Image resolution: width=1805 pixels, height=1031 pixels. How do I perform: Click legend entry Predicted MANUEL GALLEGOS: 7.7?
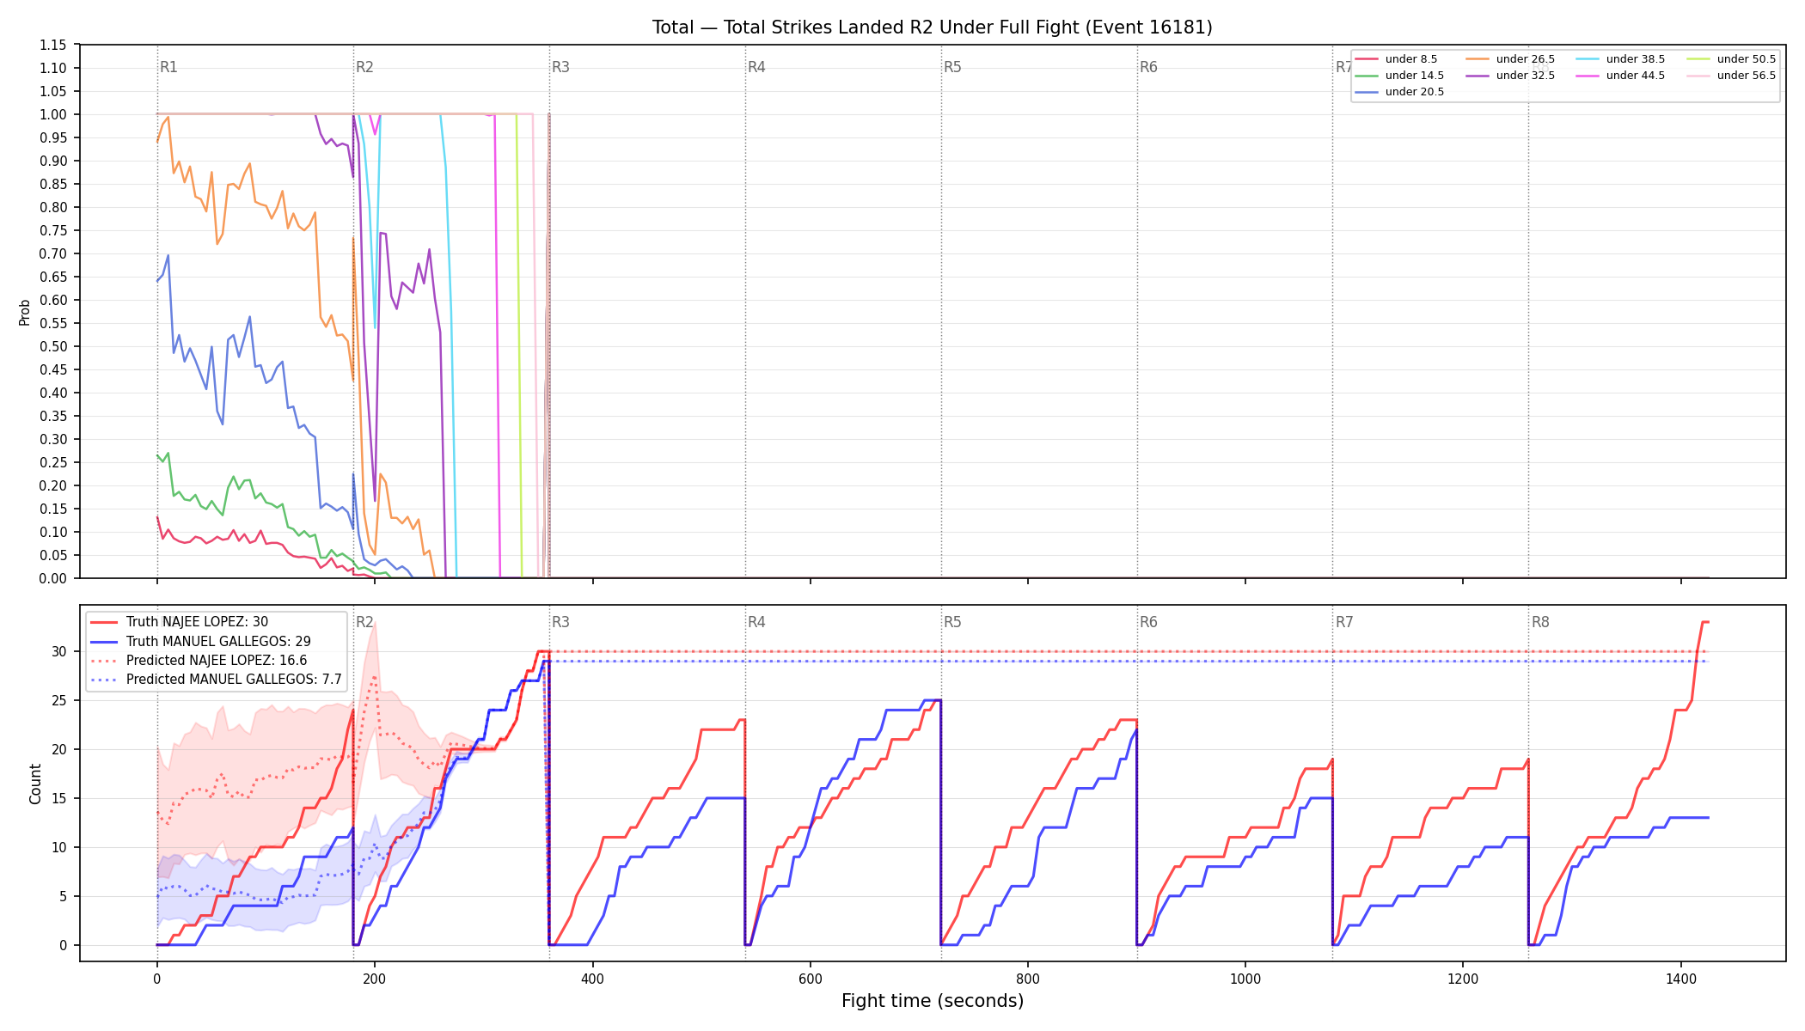[216, 680]
